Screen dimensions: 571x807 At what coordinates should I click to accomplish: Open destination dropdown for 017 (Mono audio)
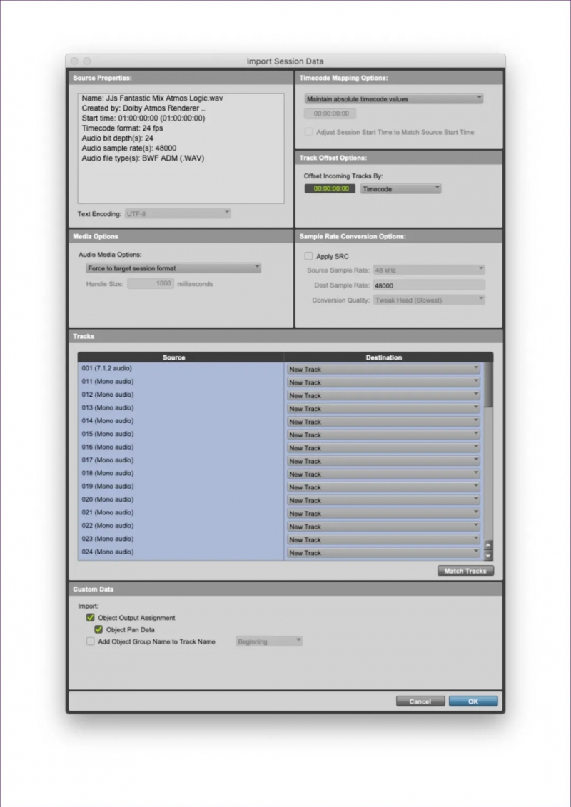pyautogui.click(x=383, y=461)
